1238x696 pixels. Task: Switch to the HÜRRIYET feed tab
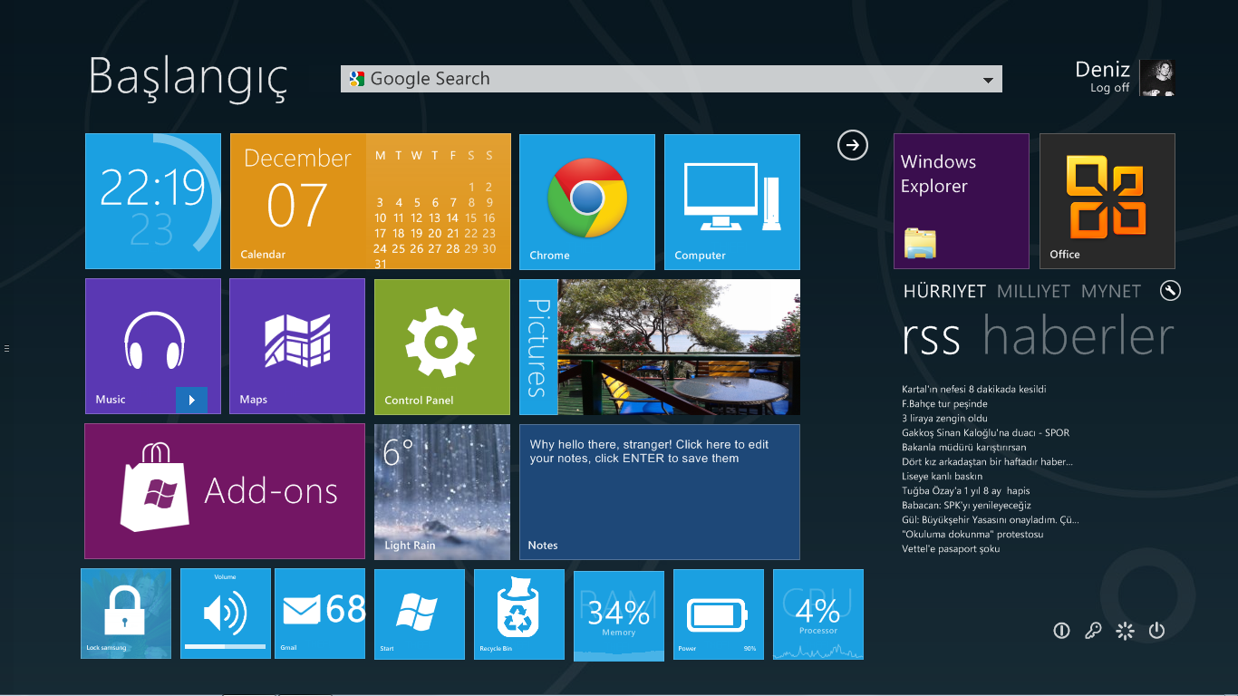click(944, 291)
